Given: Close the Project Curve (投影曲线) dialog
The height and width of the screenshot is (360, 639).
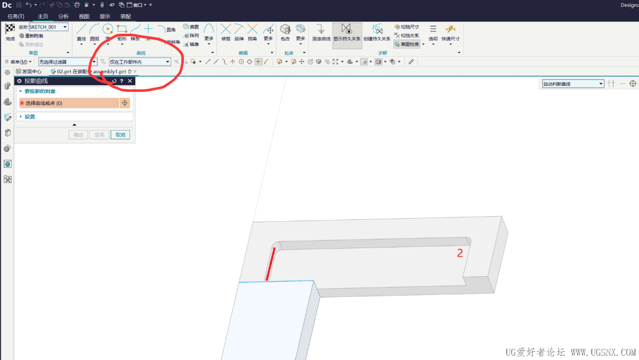Looking at the screenshot, I should [130, 81].
